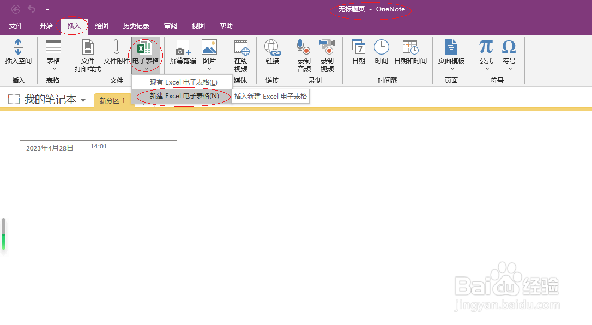Click the 录制视频 camera icon
Viewport: 592px width, 325px height.
click(327, 46)
